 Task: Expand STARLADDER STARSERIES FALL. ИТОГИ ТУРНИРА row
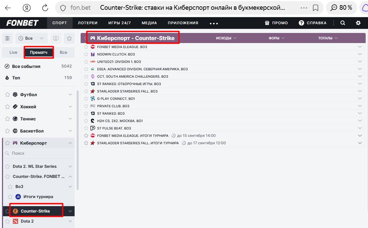(x=360, y=143)
